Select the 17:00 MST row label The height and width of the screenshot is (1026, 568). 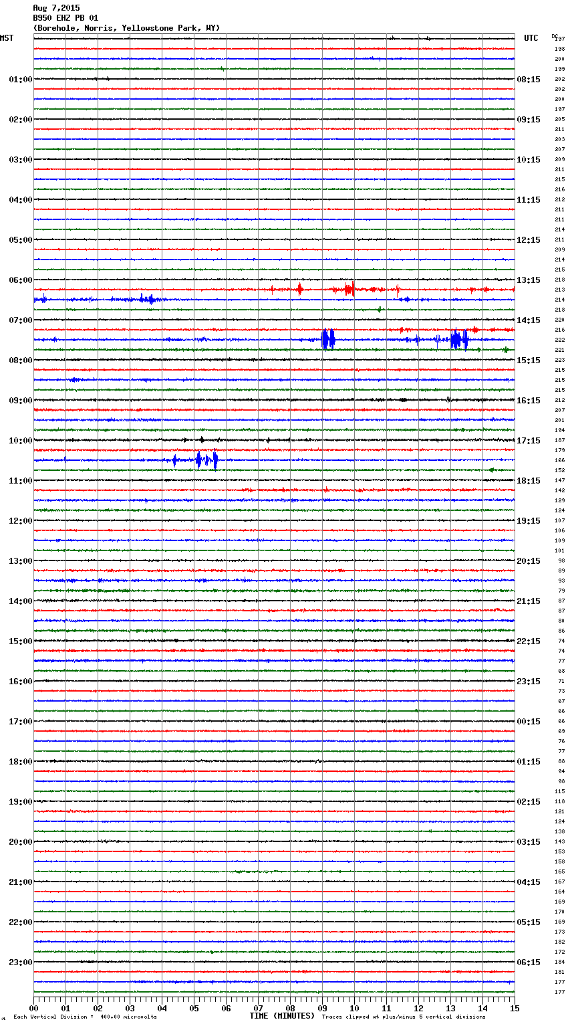click(x=21, y=722)
